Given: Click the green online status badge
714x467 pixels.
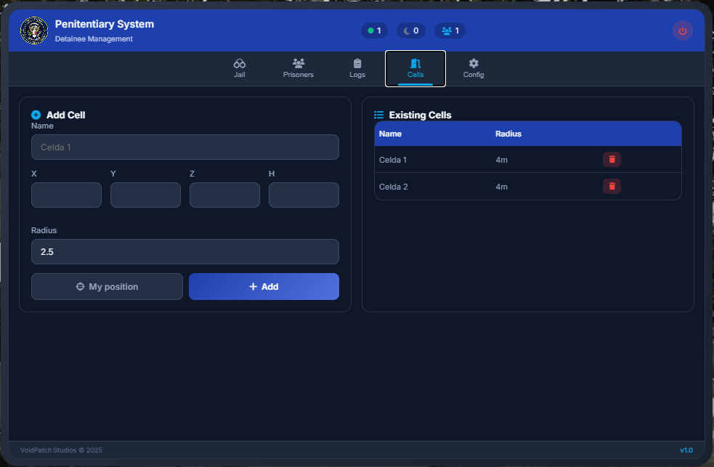Looking at the screenshot, I should pos(374,31).
